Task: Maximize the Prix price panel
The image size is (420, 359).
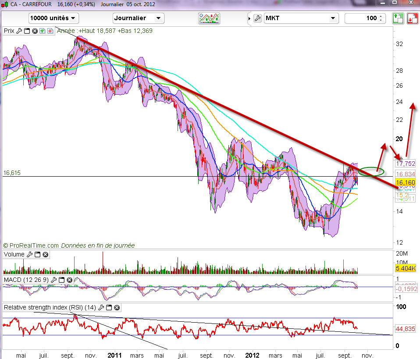Action: pos(26,31)
